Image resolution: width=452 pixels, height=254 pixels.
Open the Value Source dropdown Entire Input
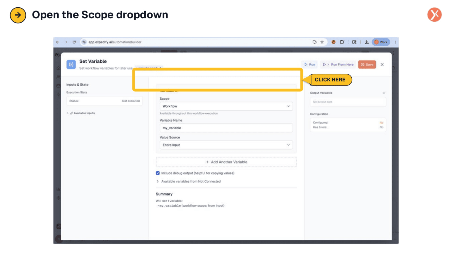[x=226, y=145]
